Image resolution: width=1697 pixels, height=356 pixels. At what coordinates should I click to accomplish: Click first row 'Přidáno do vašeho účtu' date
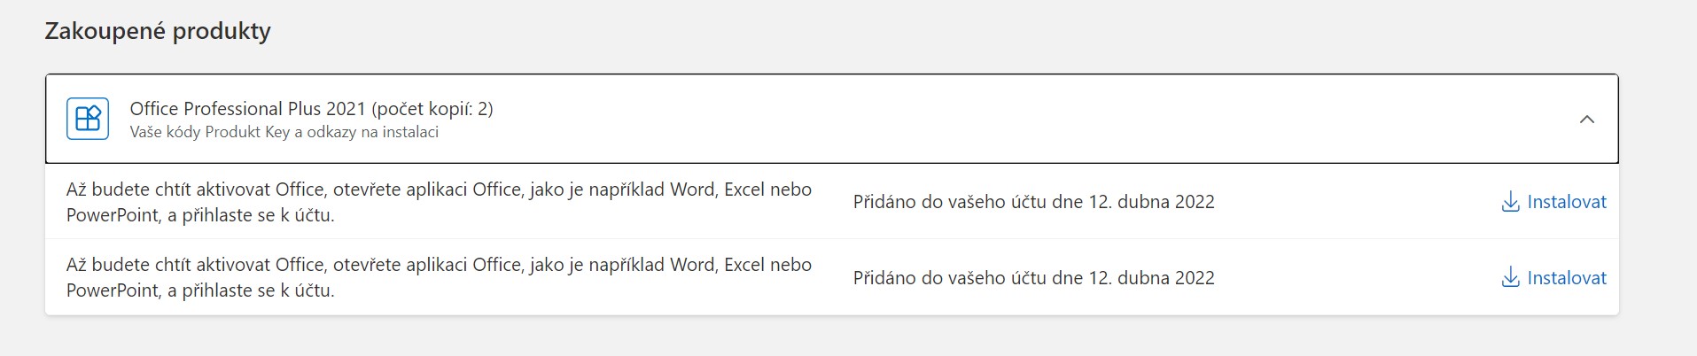click(x=1033, y=202)
